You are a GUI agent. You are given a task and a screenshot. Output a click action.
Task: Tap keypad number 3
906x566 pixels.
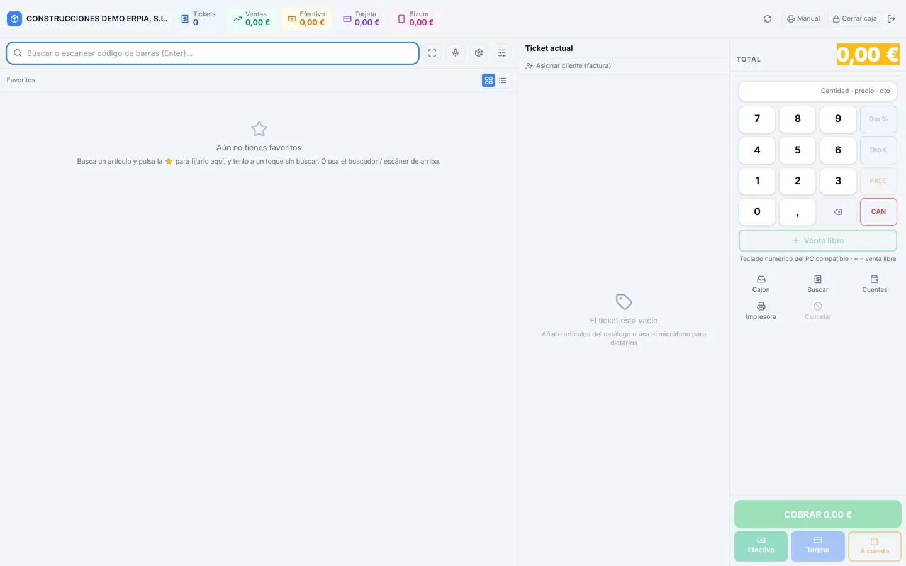(x=838, y=181)
